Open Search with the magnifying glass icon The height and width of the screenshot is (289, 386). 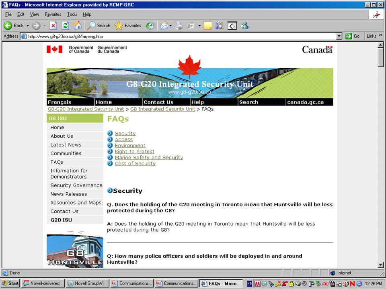coord(92,26)
